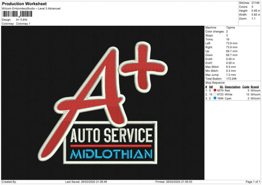Click the 'Stops:' label
The width and height of the screenshot is (262, 185).
tap(209, 35)
